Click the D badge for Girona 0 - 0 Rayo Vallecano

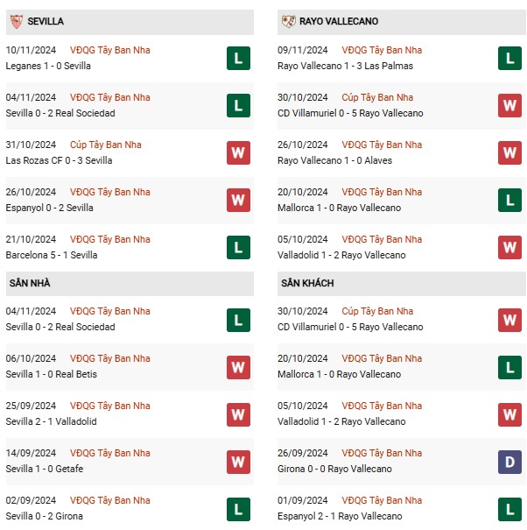pyautogui.click(x=509, y=462)
